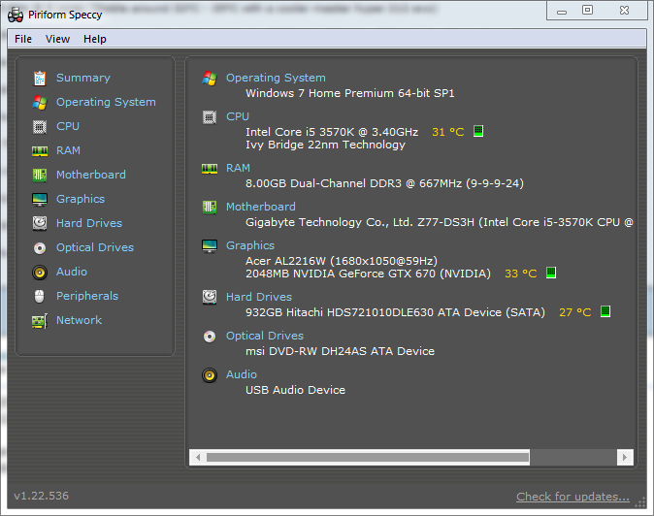Image resolution: width=654 pixels, height=516 pixels.
Task: Click 'msi DVD-RW DH24AS ATA Device' text
Action: point(340,351)
